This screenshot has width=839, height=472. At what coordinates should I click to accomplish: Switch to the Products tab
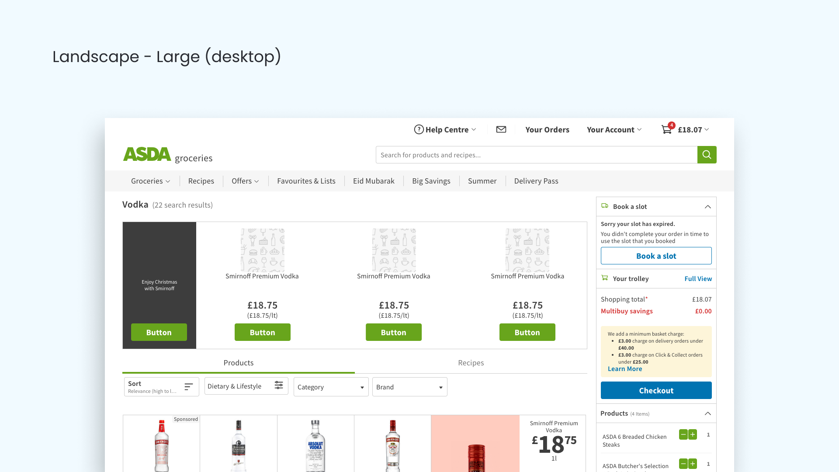(x=239, y=363)
